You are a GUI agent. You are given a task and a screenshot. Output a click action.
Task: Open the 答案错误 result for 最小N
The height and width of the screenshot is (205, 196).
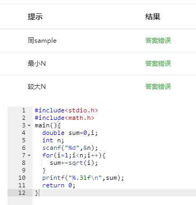158,64
